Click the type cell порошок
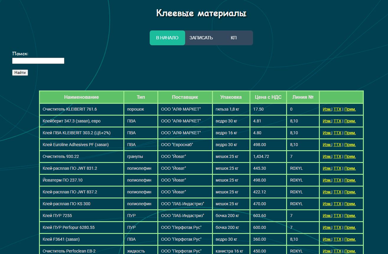 [x=141, y=109]
